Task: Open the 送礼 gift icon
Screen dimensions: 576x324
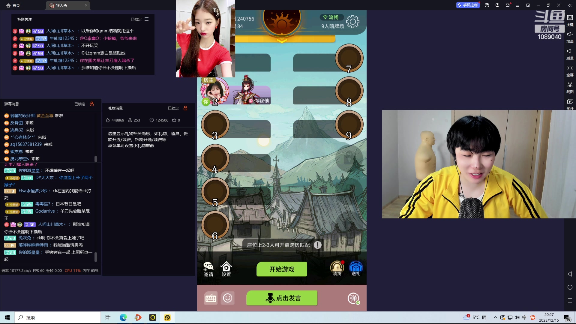Action: coord(356,268)
